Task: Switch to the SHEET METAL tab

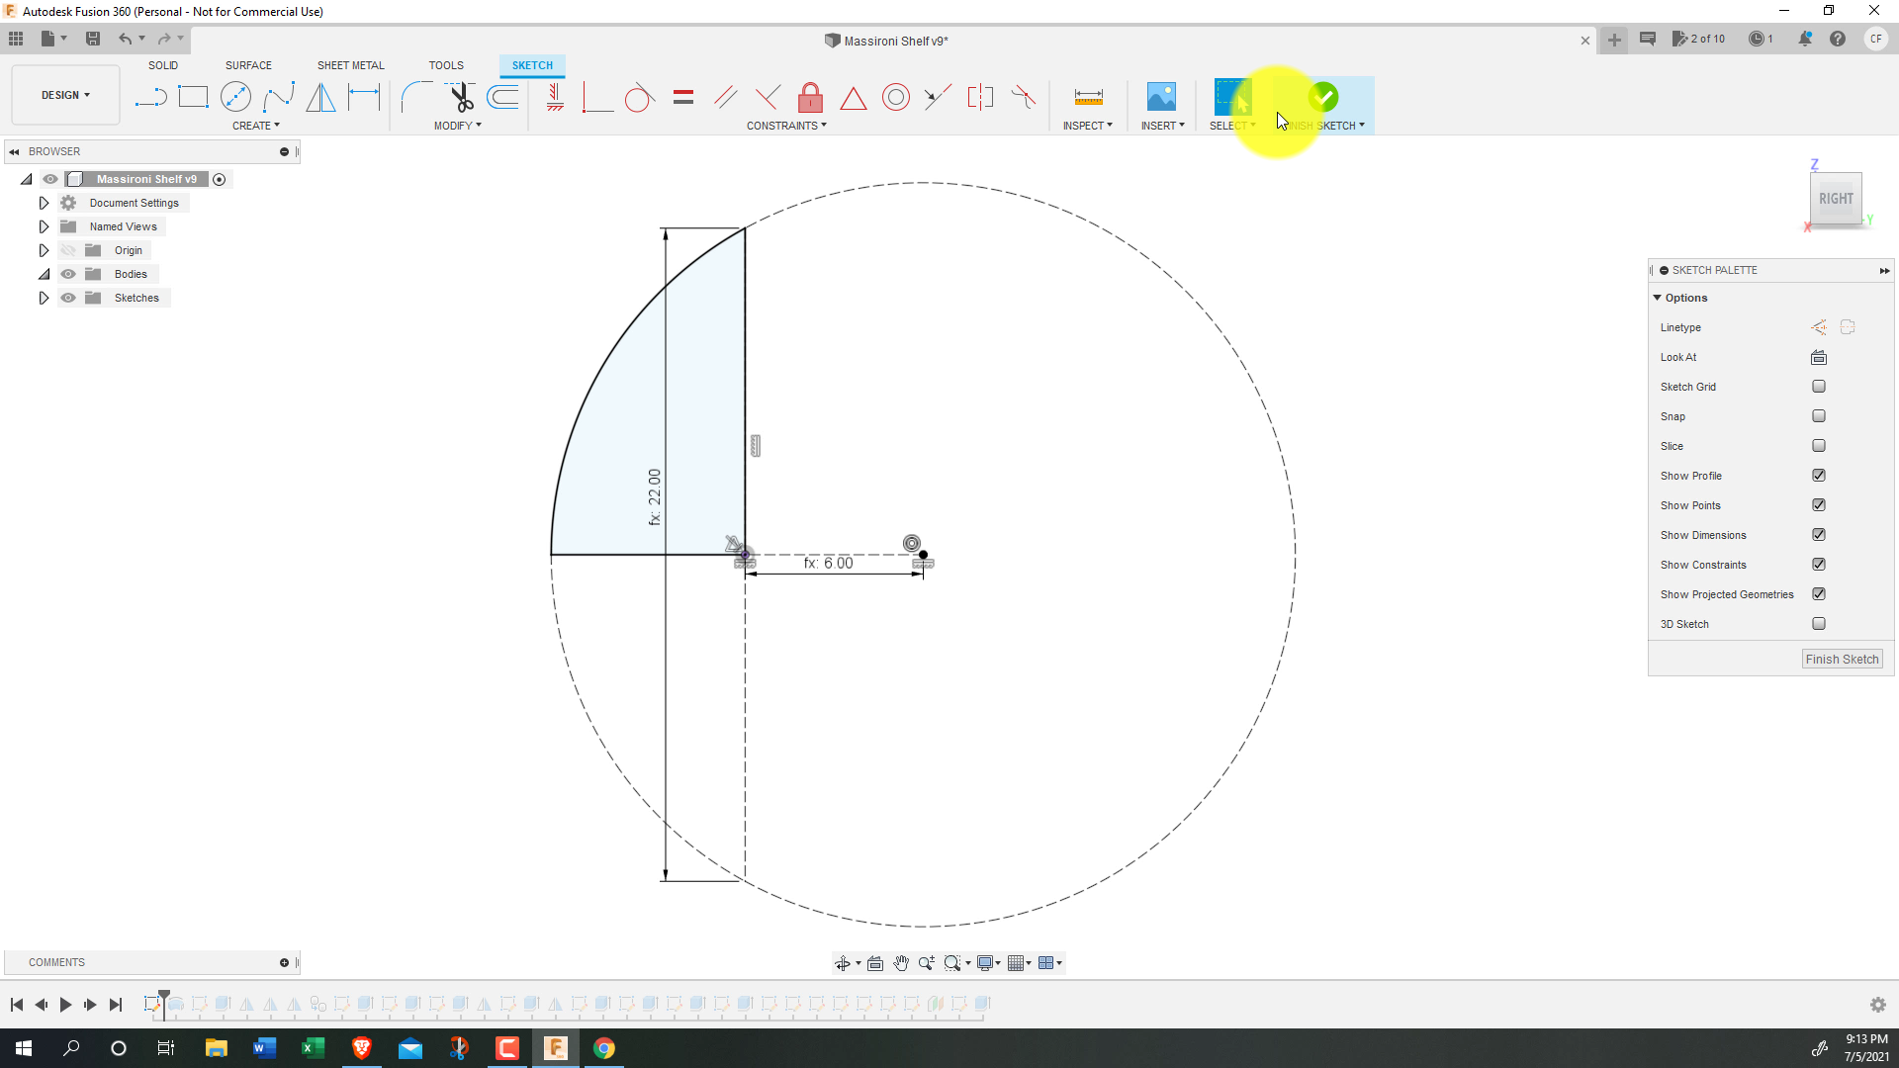Action: tap(350, 65)
